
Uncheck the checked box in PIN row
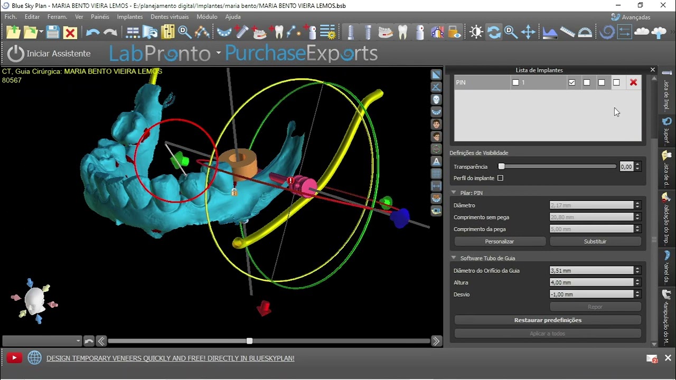coord(572,82)
